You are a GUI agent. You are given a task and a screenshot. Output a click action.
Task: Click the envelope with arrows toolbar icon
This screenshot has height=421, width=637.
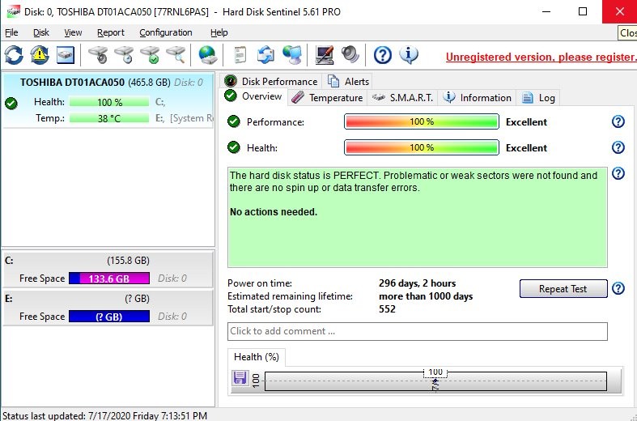point(265,55)
